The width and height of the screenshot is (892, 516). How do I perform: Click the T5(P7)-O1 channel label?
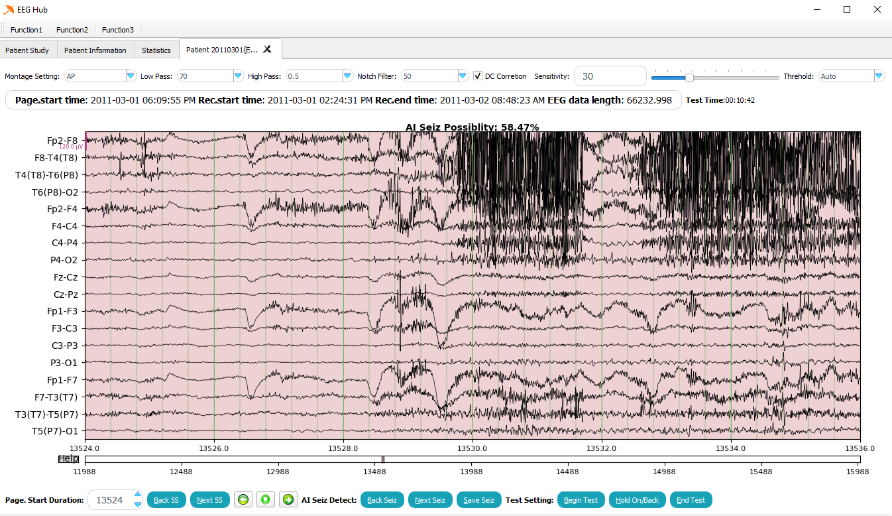(x=55, y=431)
